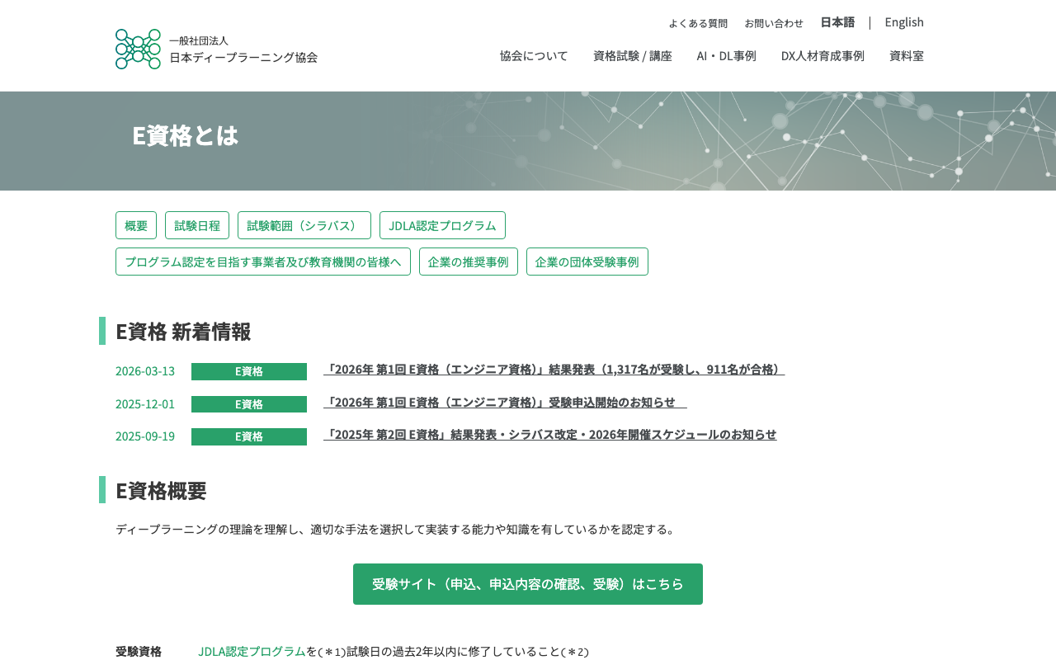Jump to the 概要 section

click(135, 224)
